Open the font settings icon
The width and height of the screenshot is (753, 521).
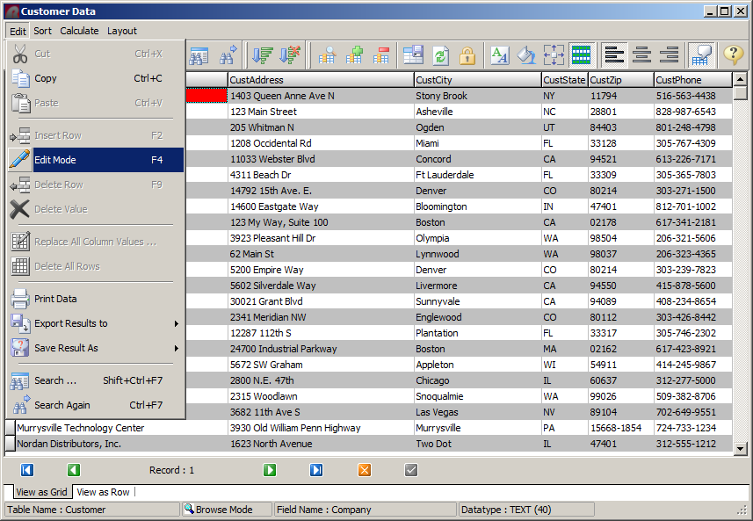pyautogui.click(x=499, y=55)
